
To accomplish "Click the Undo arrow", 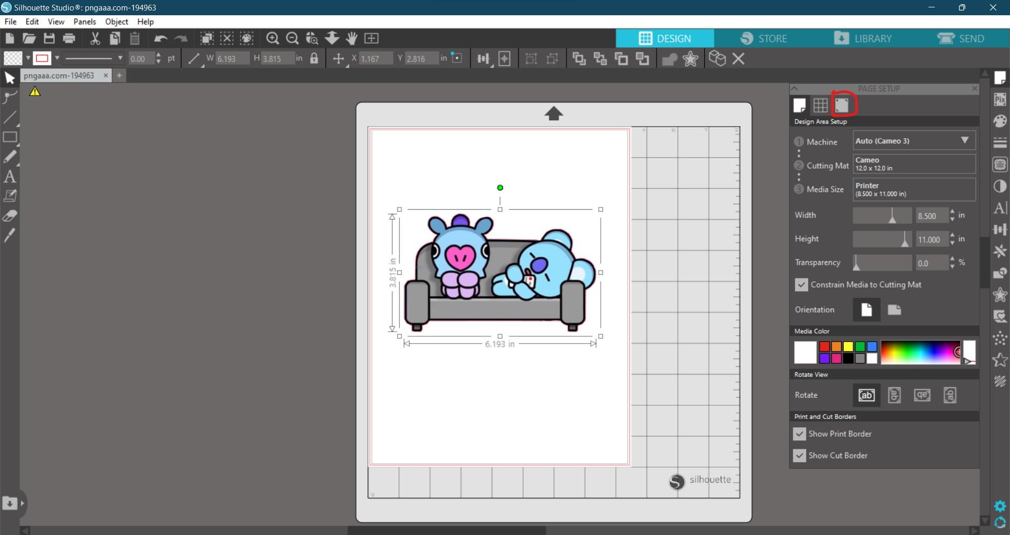I will (x=160, y=38).
